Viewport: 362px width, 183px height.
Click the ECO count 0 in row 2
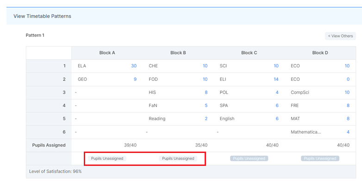click(348, 79)
